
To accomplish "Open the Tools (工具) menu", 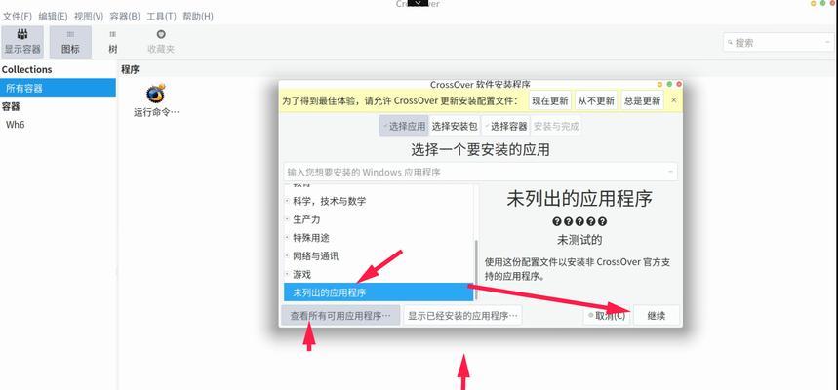I will [x=161, y=16].
